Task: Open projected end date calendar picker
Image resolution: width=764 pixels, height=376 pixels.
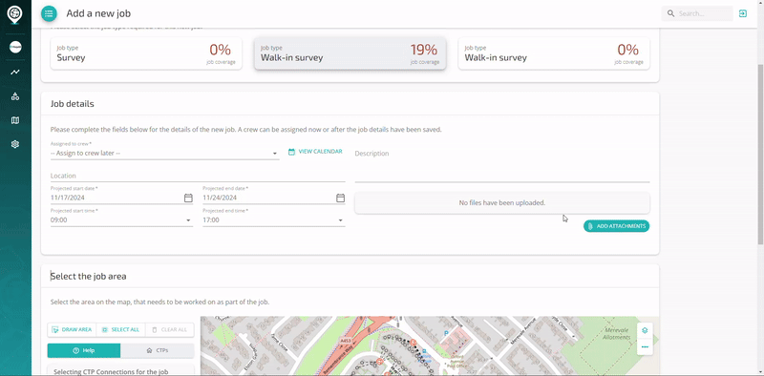Action: (x=341, y=198)
